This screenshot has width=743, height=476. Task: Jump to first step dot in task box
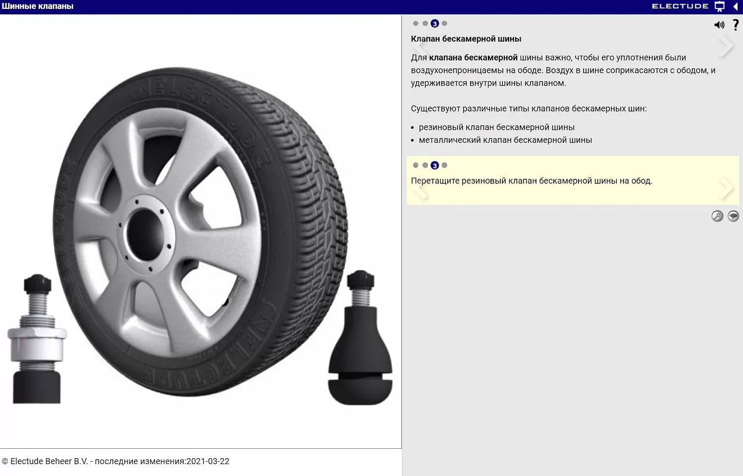[416, 165]
